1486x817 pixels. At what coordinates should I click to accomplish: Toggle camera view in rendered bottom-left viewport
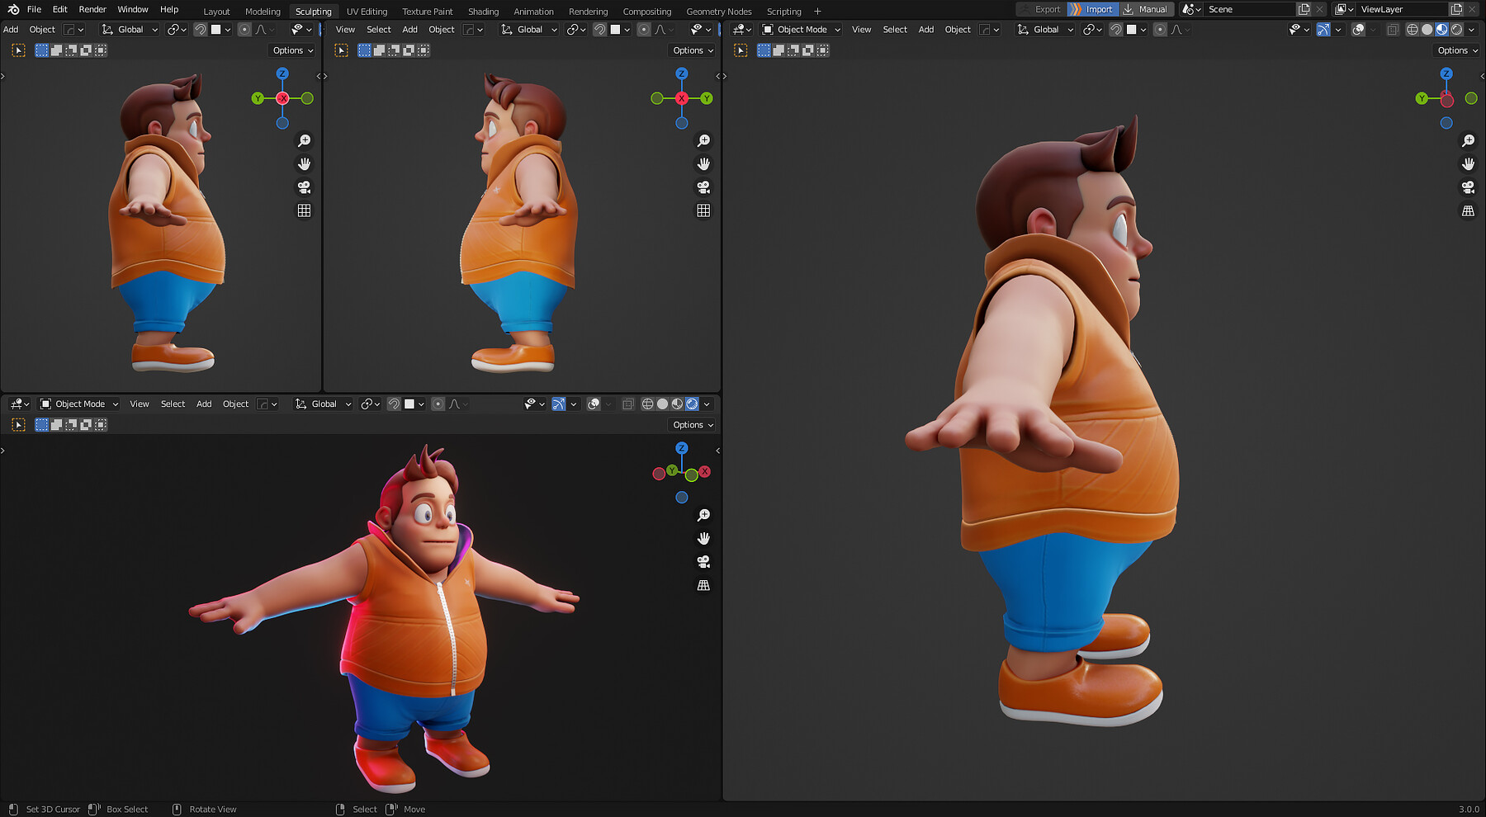(x=703, y=562)
